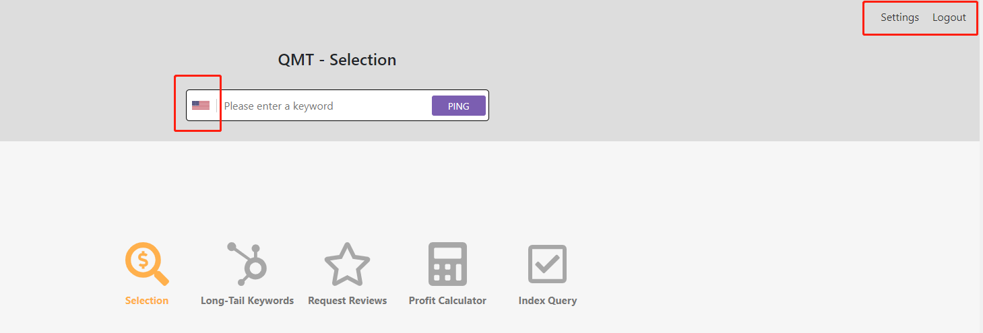
Task: Click the page's vertical scrollbar
Action: pos(981,168)
